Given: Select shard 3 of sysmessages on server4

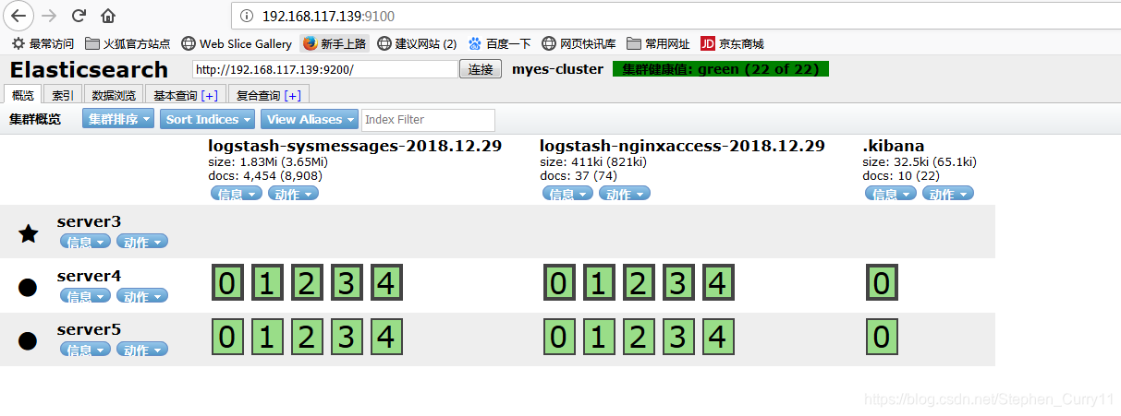Looking at the screenshot, I should click(x=347, y=283).
